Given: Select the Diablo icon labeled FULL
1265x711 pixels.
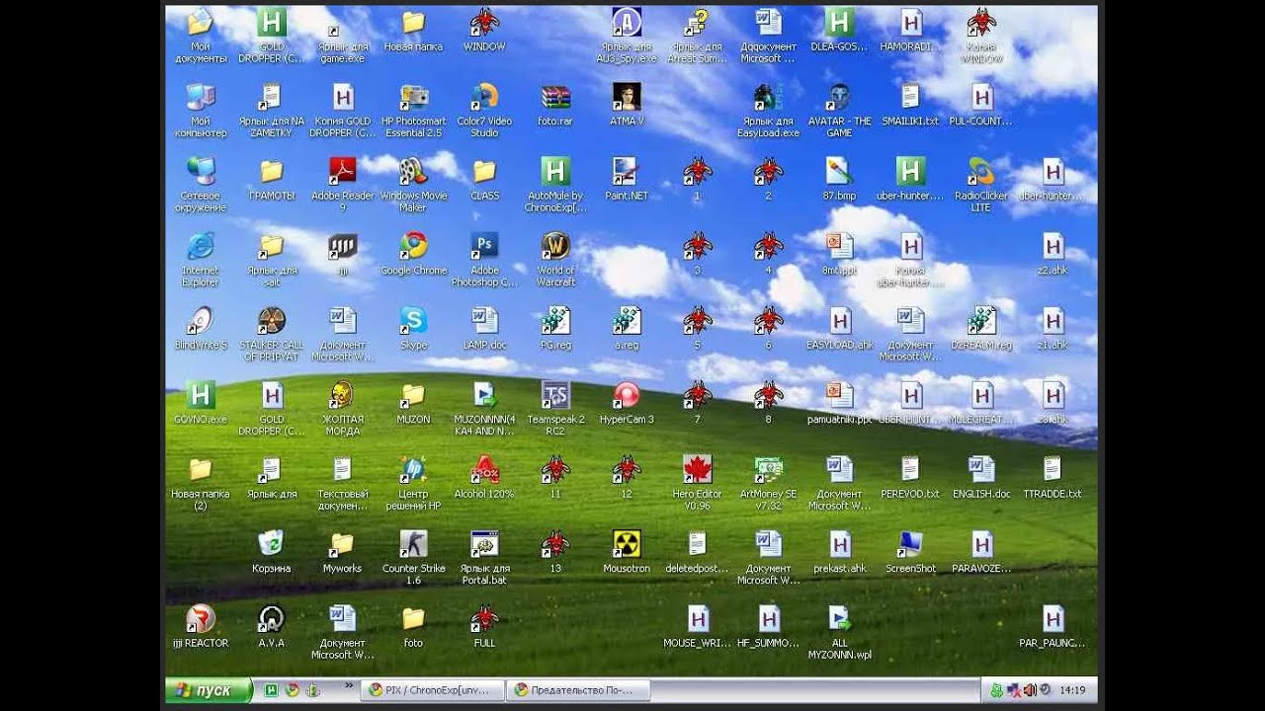Looking at the screenshot, I should point(484,627).
